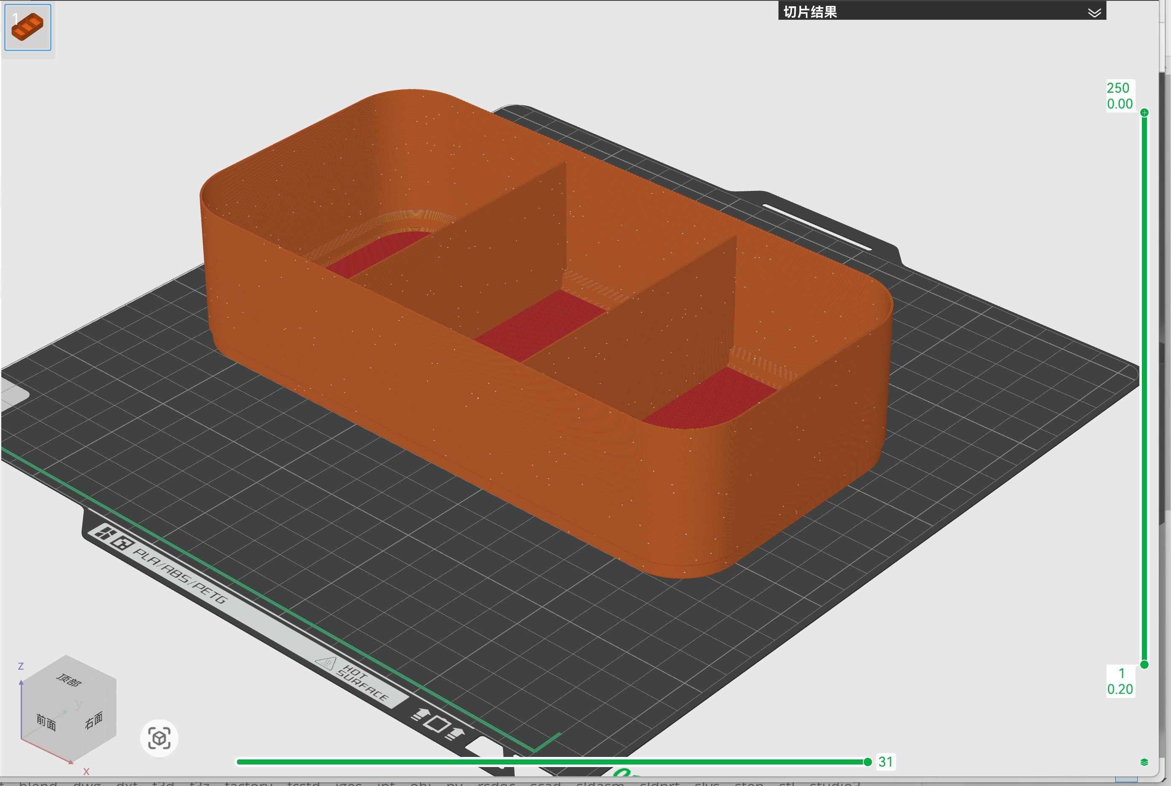Toggle the perspective view cube icon

(x=159, y=738)
